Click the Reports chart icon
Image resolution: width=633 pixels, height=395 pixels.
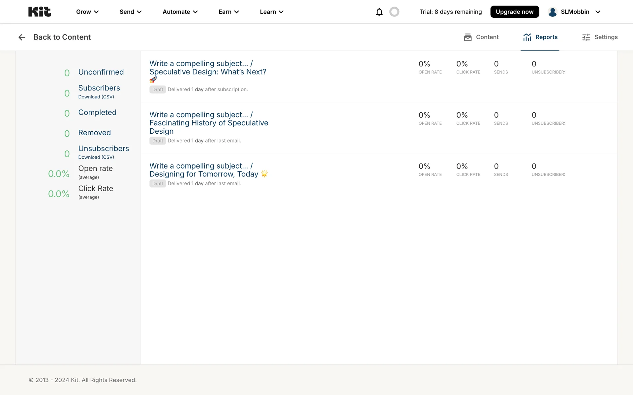pos(527,37)
